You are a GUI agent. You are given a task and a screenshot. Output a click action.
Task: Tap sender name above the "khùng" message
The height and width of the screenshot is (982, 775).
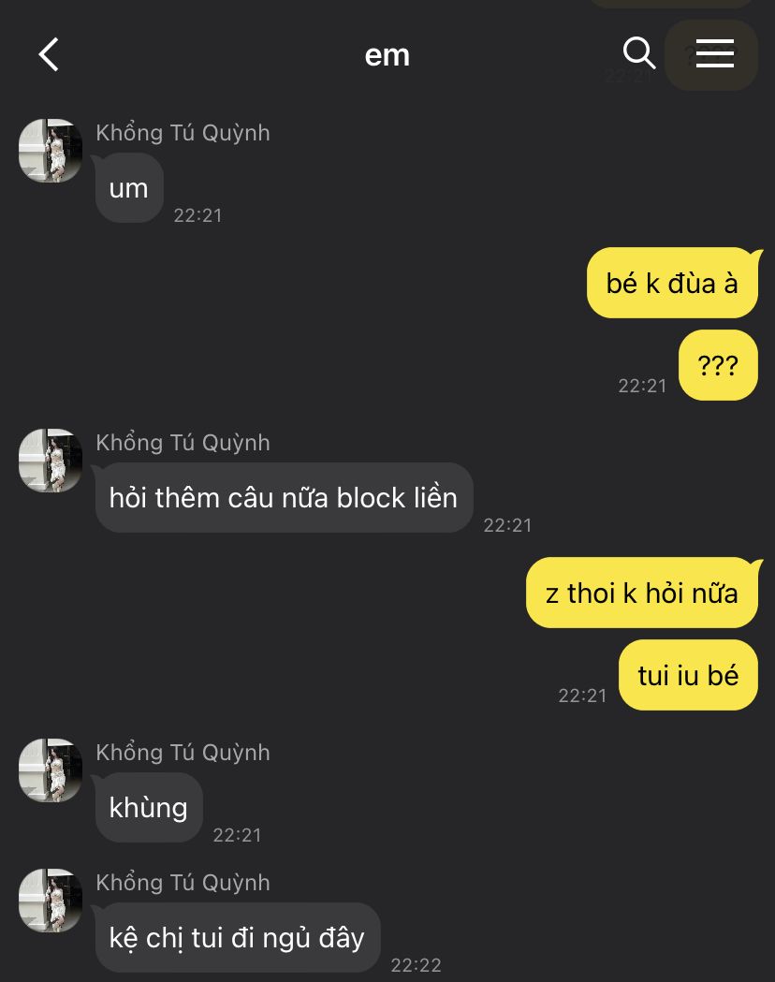183,752
